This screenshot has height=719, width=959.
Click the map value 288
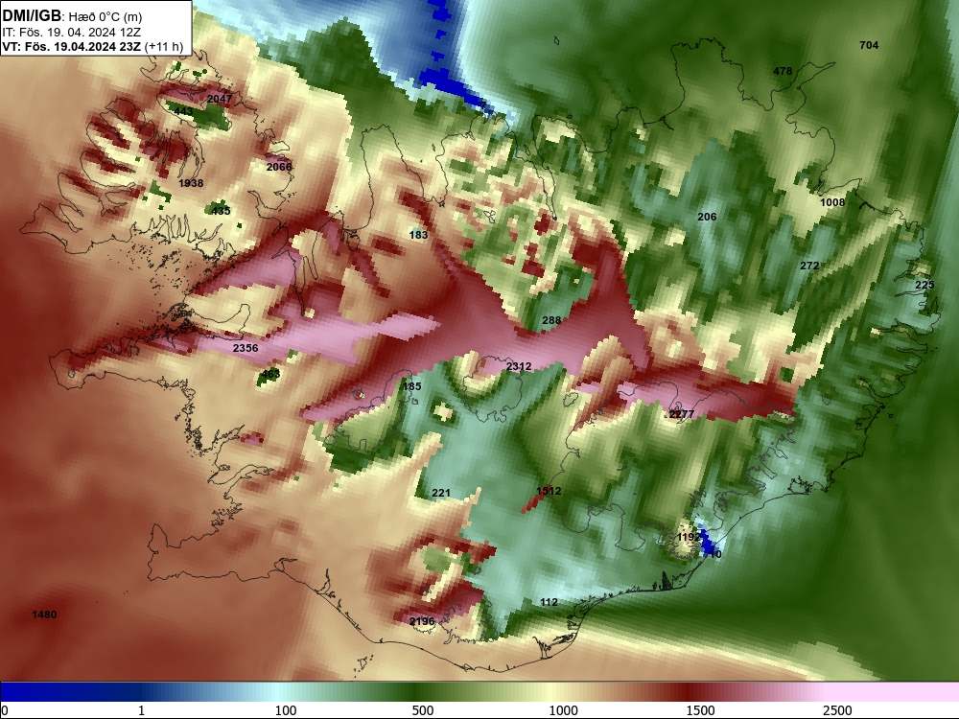[x=551, y=320]
